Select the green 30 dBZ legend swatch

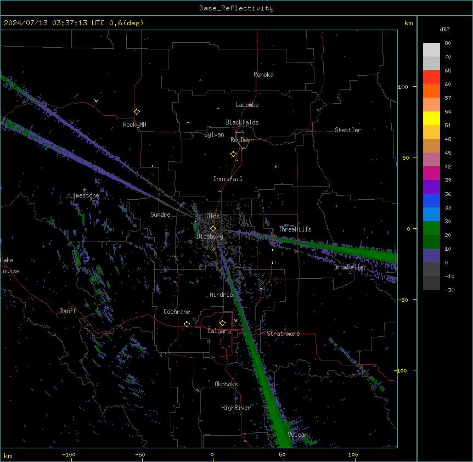coord(431,228)
